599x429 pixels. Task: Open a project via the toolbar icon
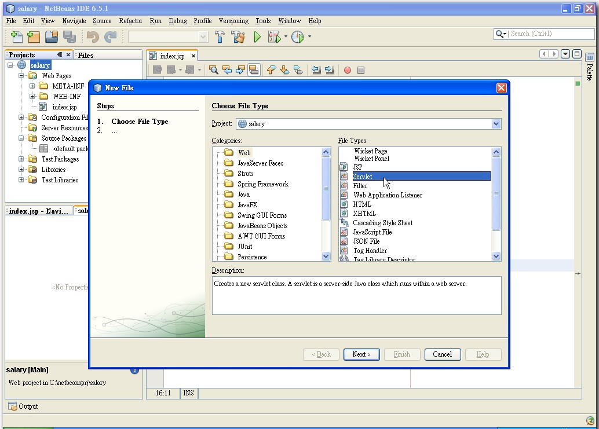click(50, 36)
